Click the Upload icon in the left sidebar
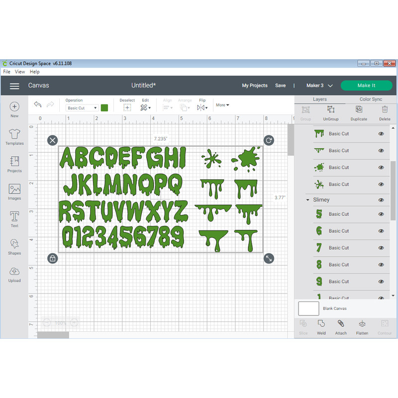The image size is (398, 398). point(14,273)
